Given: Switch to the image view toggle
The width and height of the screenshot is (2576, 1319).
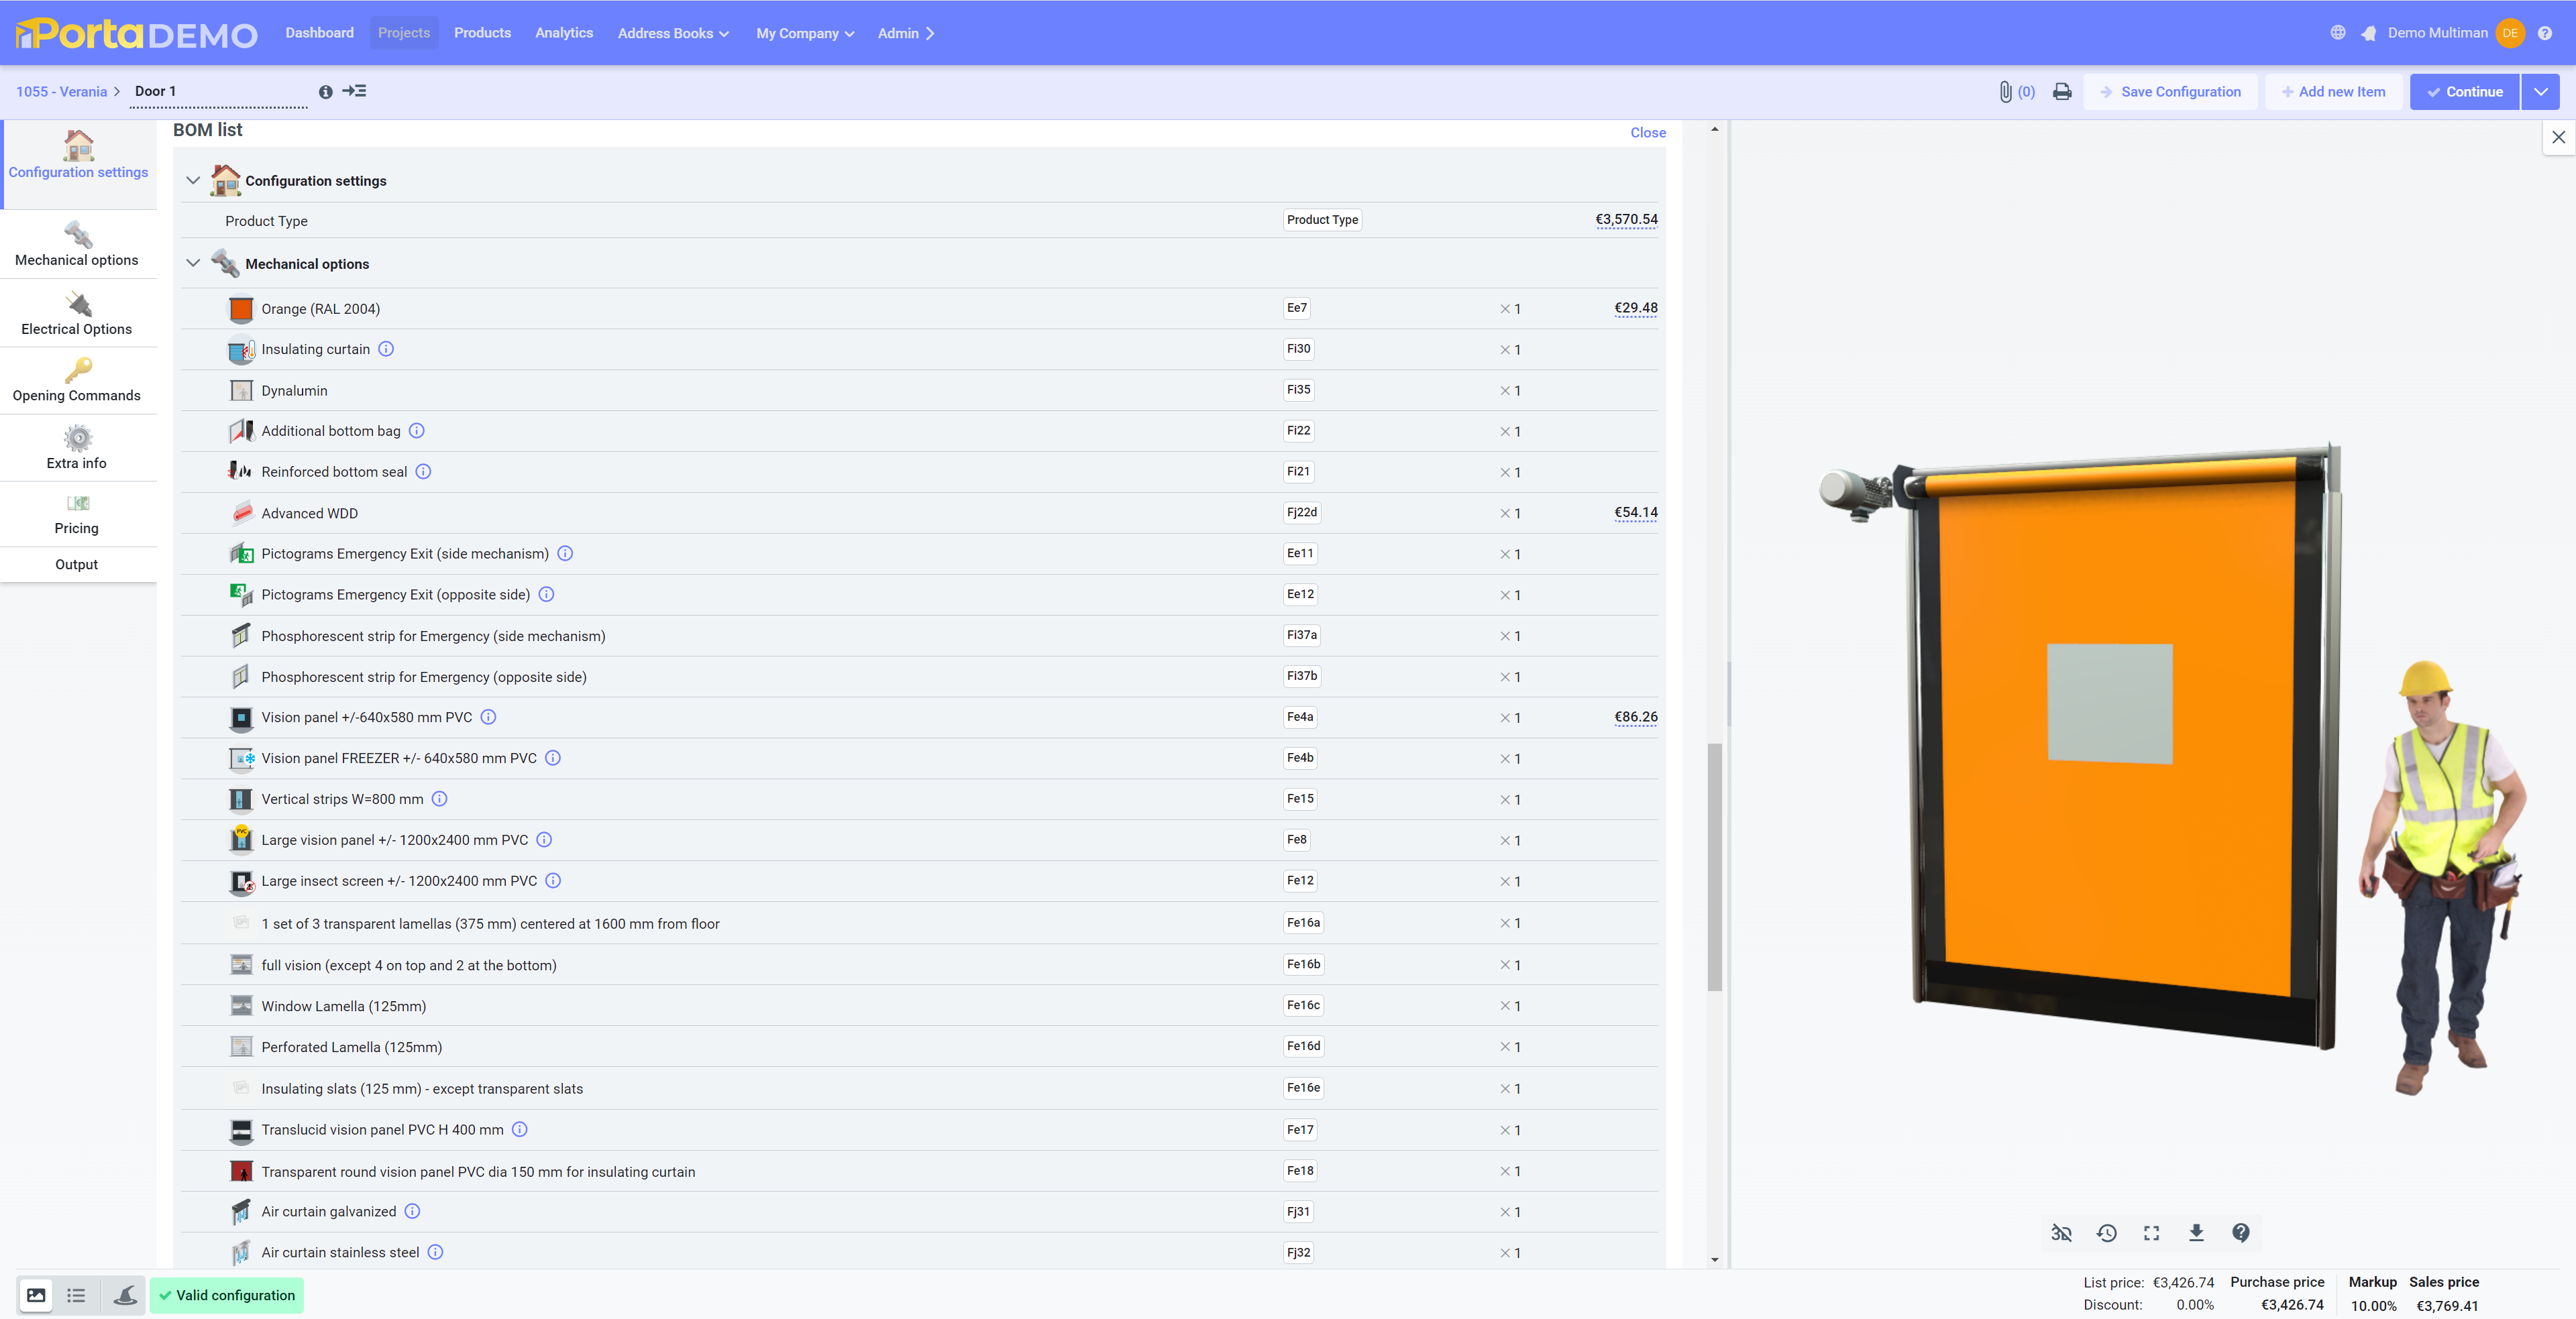Looking at the screenshot, I should point(36,1296).
